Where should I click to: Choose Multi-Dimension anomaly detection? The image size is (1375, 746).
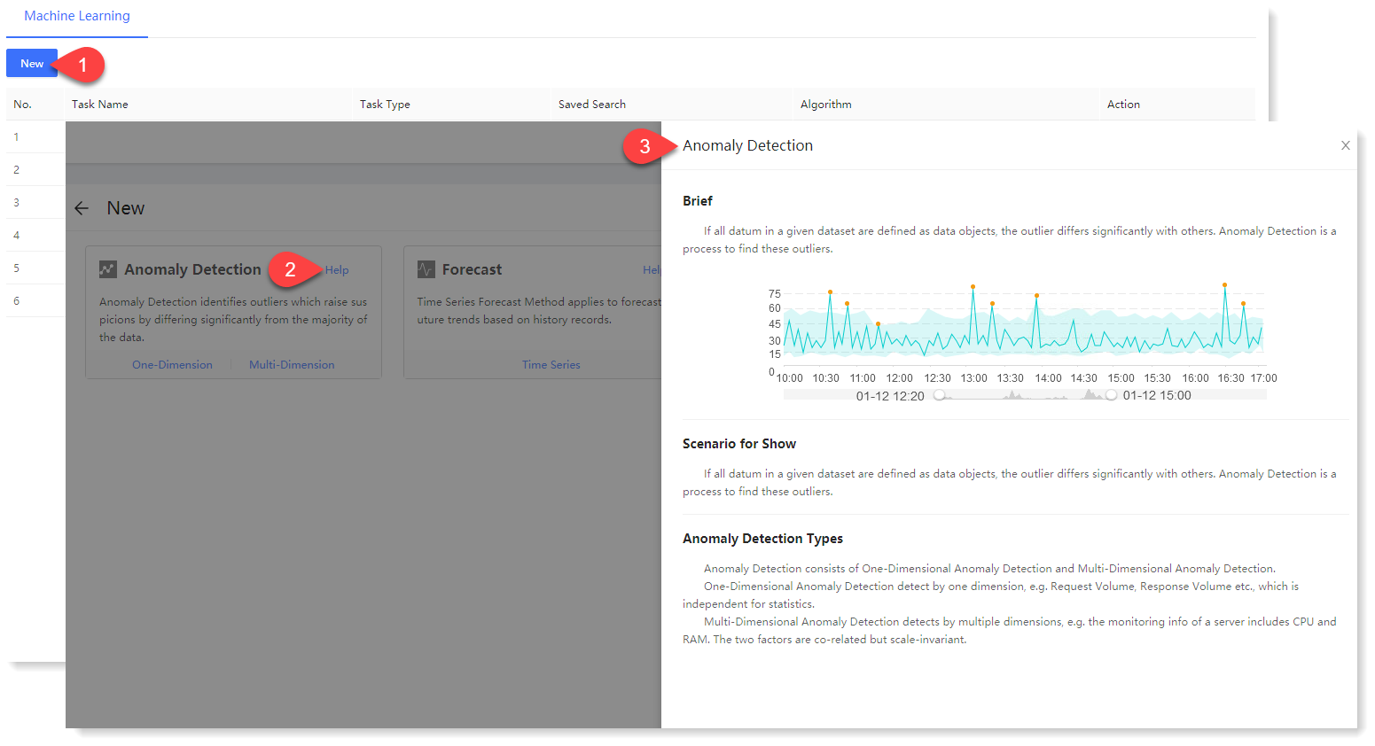292,365
